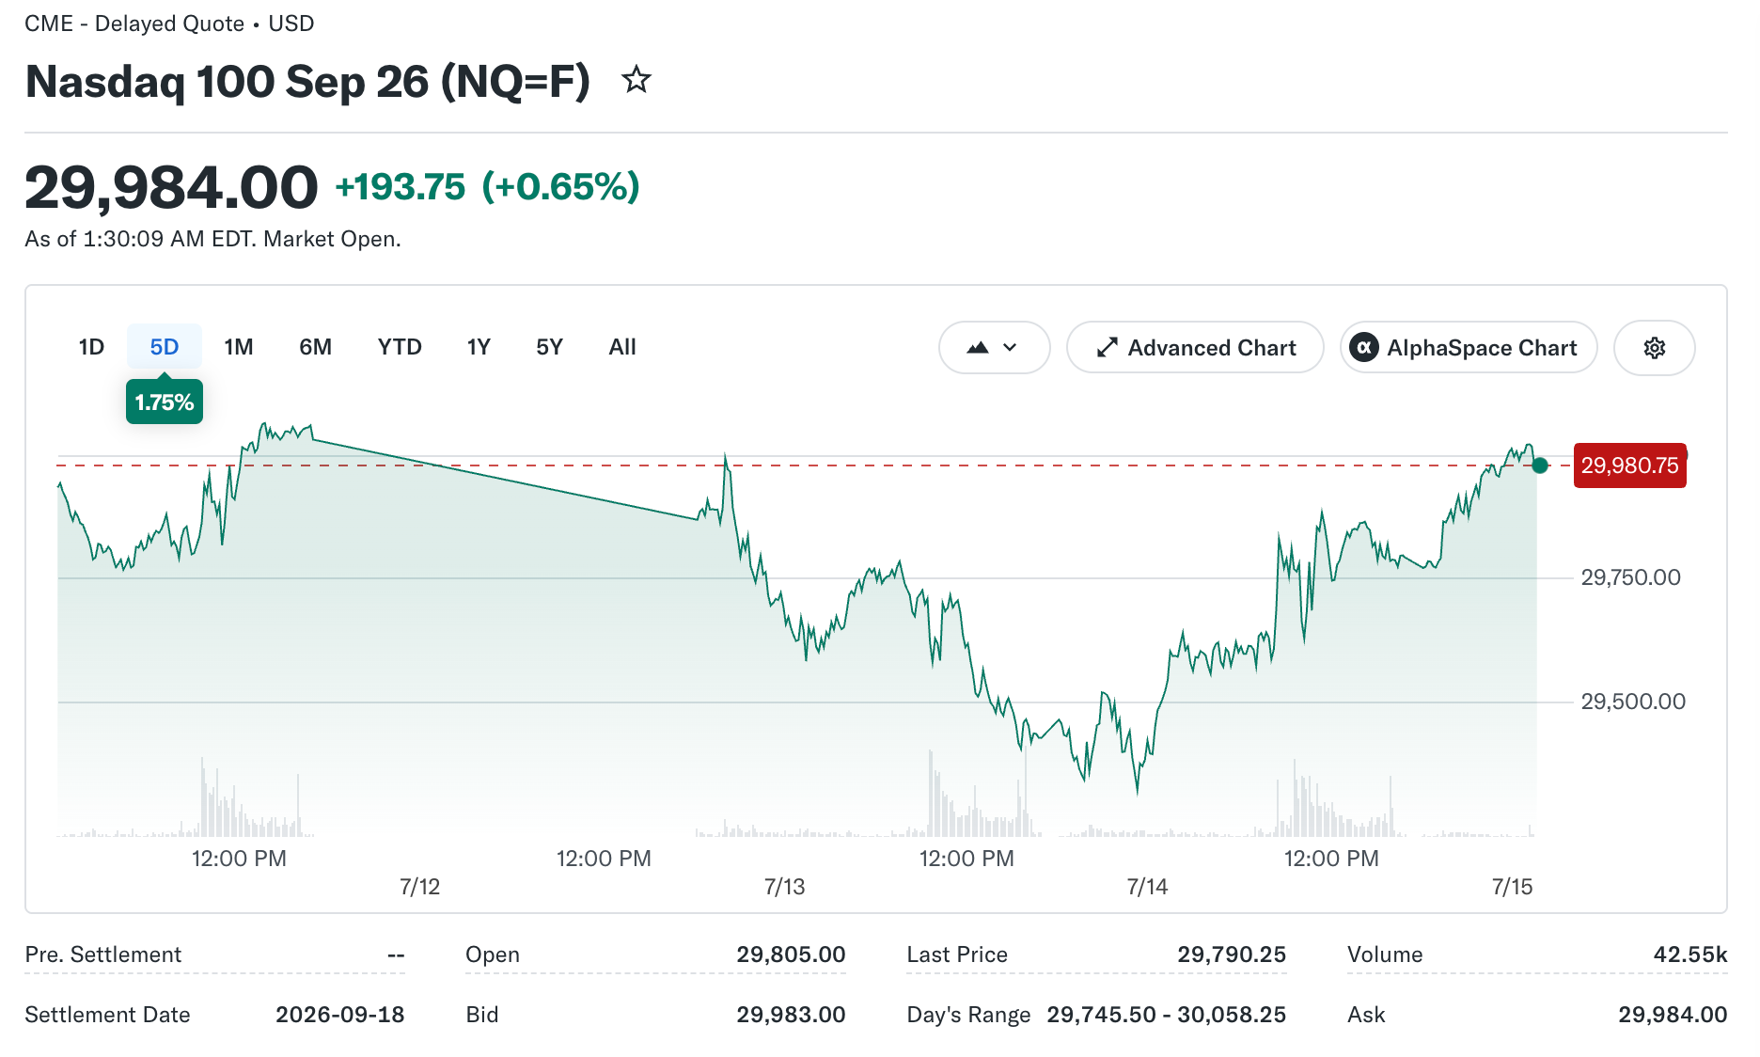Switch chart to 1M range
Image resolution: width=1760 pixels, height=1057 pixels.
tap(239, 347)
